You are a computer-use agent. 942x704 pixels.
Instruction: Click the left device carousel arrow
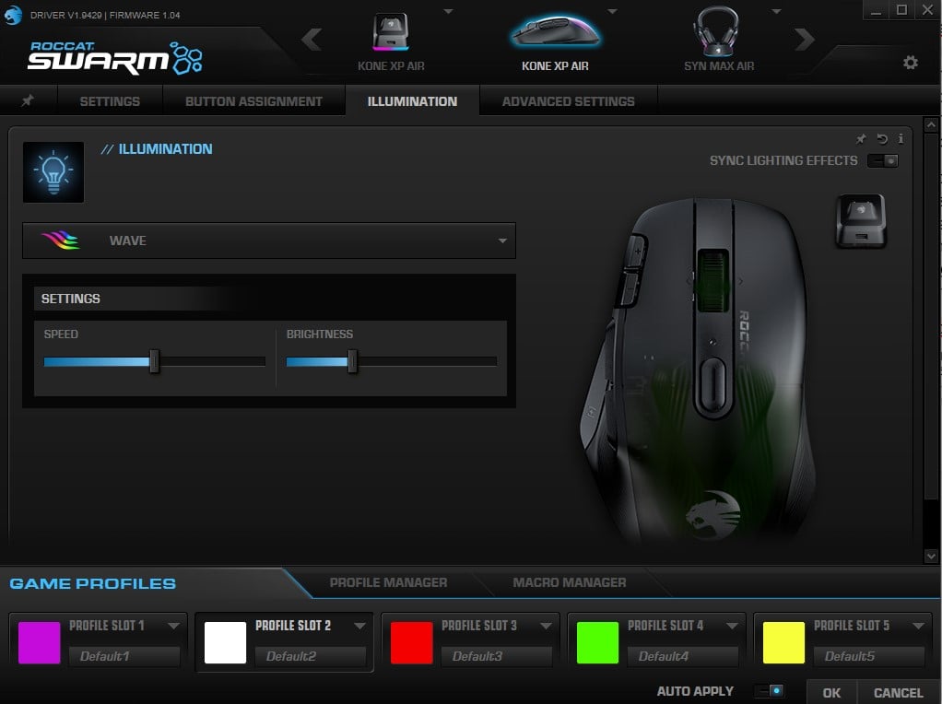coord(312,40)
